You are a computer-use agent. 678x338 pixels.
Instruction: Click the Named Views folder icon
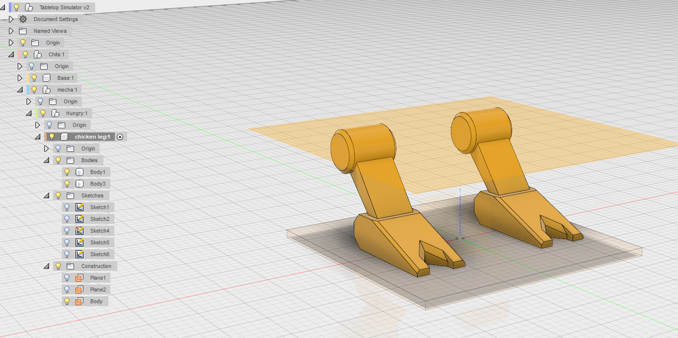[23, 31]
